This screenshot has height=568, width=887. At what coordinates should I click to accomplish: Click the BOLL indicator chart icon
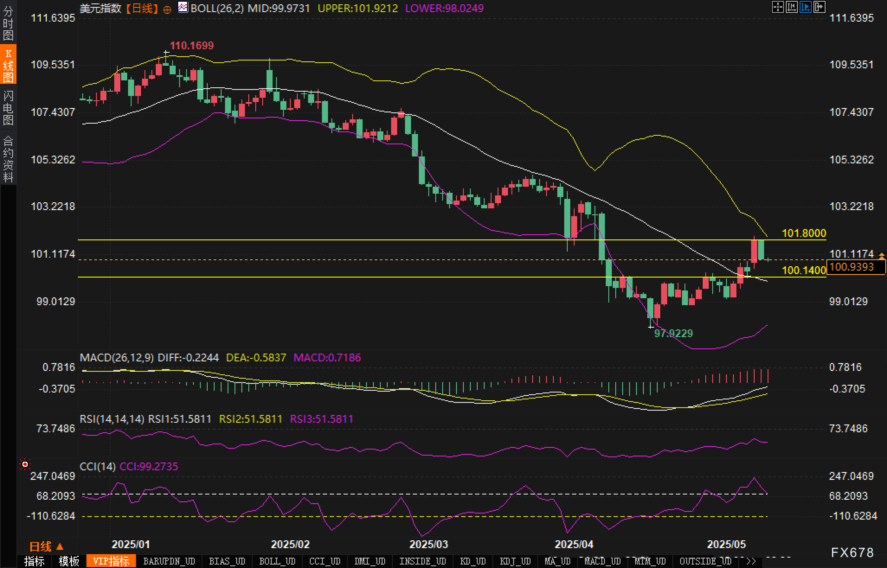coord(183,7)
